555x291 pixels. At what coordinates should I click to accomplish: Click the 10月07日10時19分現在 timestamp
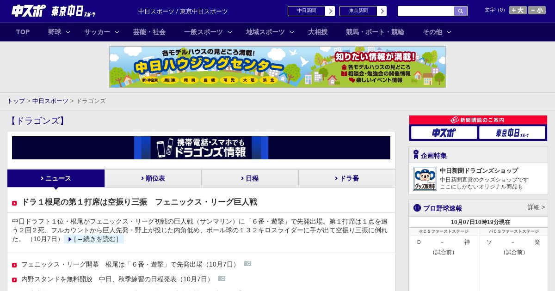pos(481,222)
